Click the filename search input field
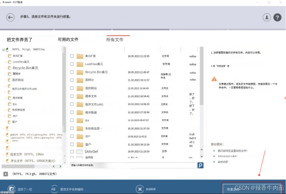Screen dimensions: 286x194 coord(133,165)
